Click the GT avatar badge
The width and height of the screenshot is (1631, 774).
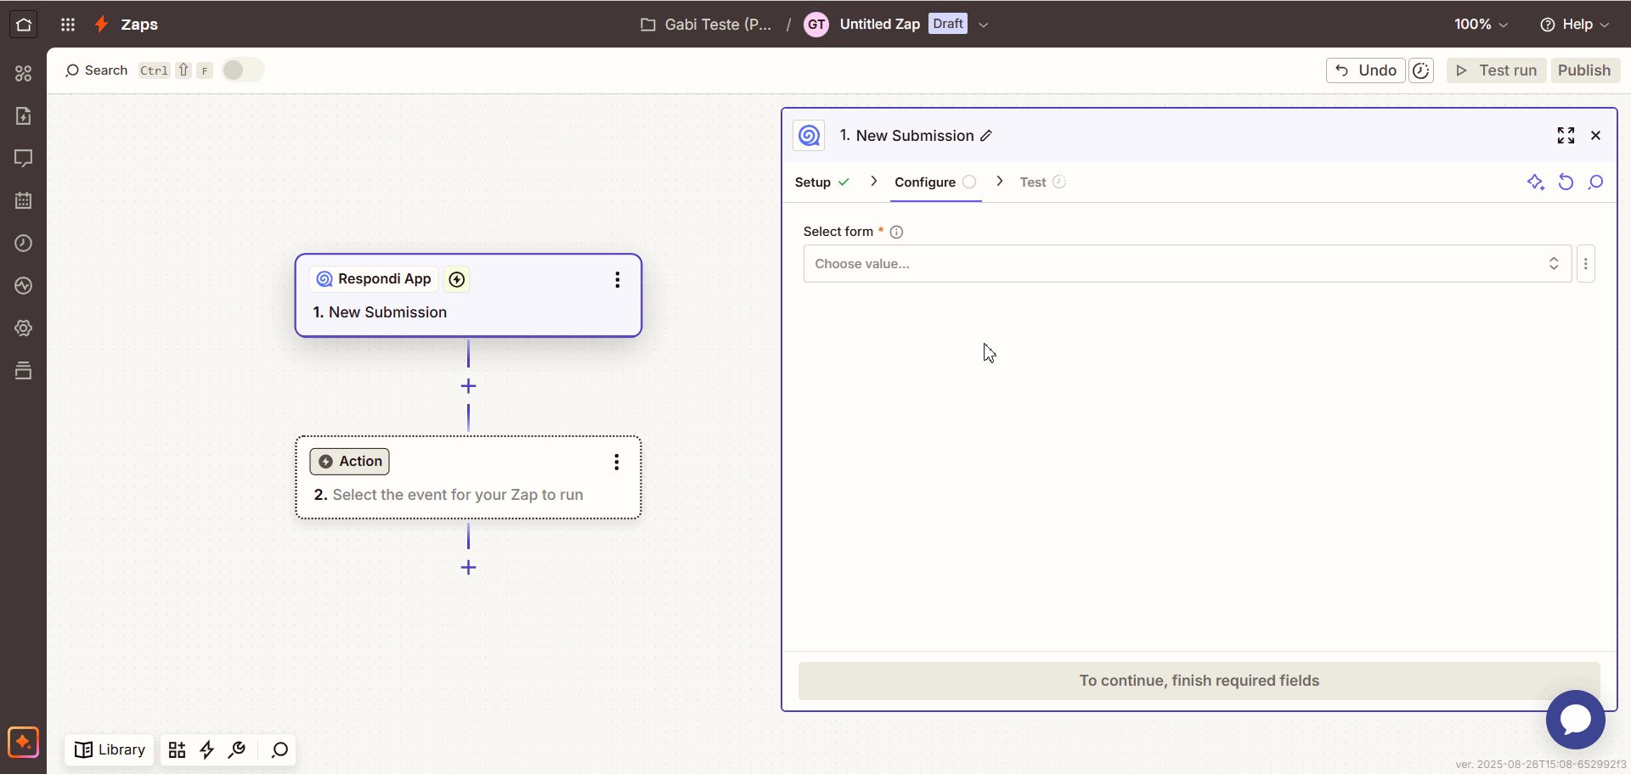(816, 25)
